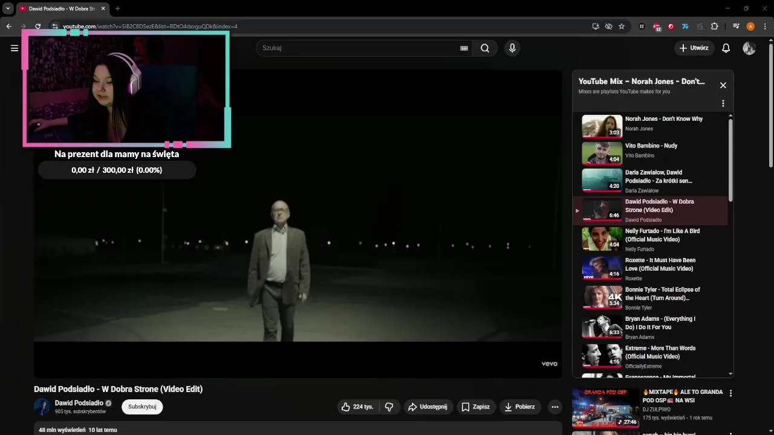Open the Chrome three-dot menu

click(x=765, y=26)
